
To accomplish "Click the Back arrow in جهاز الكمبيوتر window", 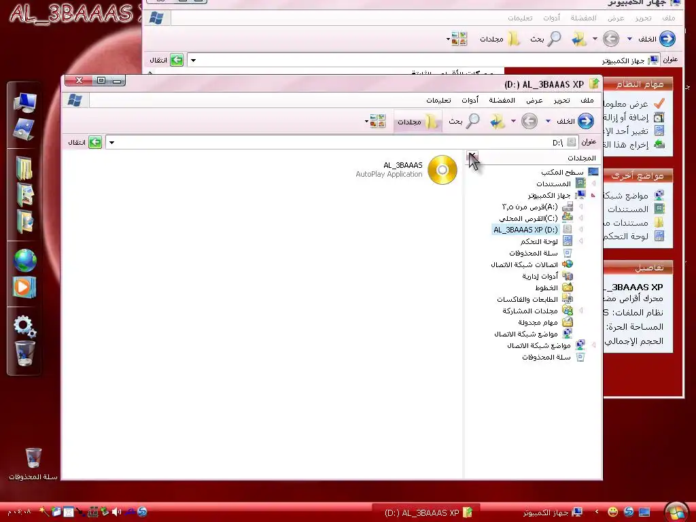I will point(667,39).
